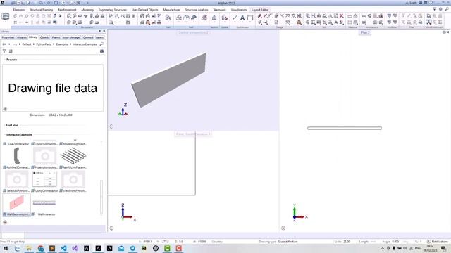This screenshot has height=253, width=451.
Task: Switch to the Structural Framing ribbon tab
Action: tap(41, 10)
